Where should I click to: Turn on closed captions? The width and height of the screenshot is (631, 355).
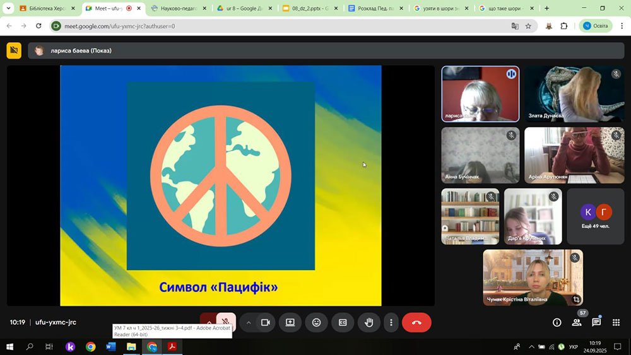[343, 322]
